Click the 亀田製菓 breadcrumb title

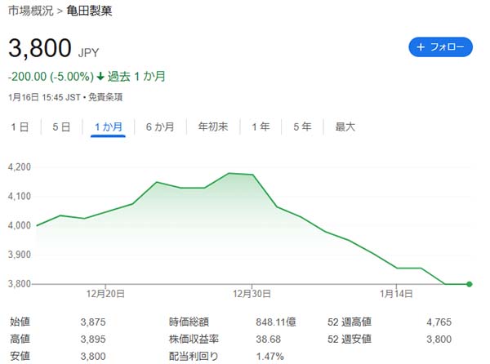pos(89,11)
